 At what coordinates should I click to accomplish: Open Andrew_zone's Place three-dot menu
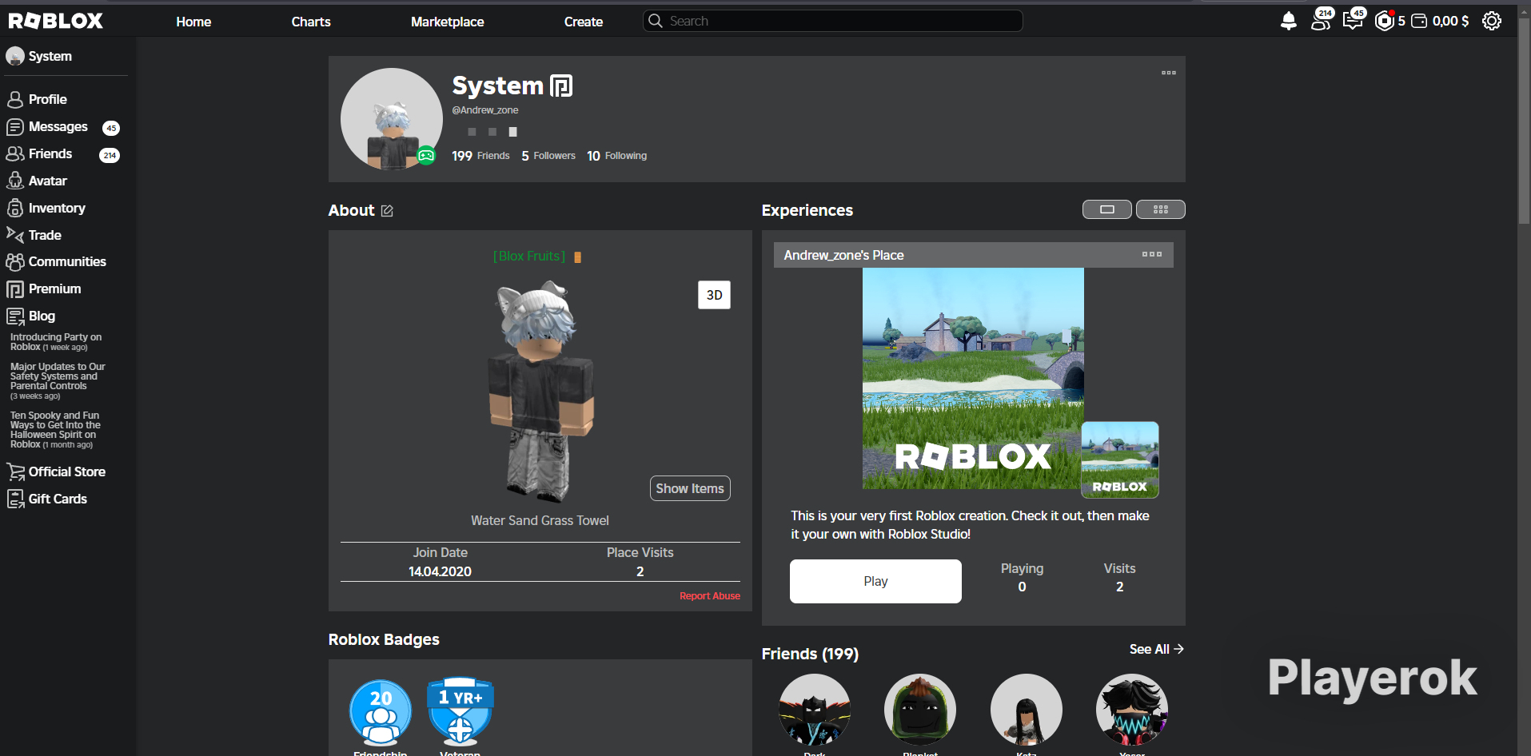pos(1152,254)
